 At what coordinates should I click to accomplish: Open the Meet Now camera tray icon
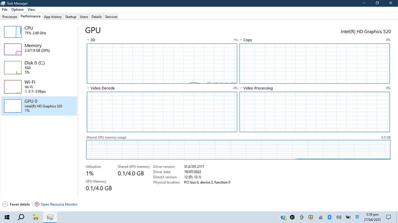[301, 217]
